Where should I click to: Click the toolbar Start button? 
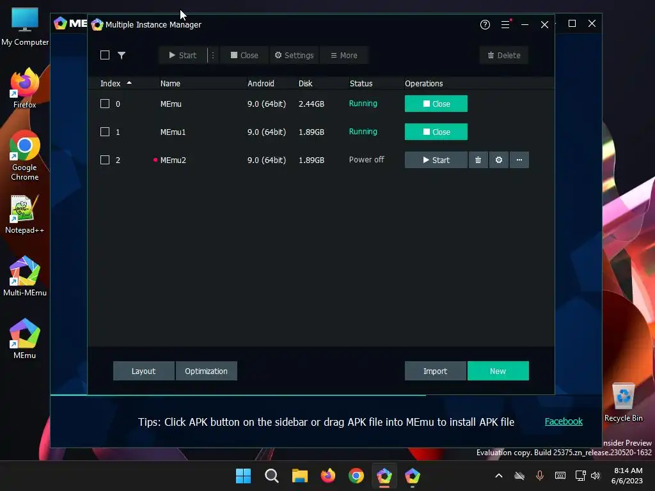point(183,55)
